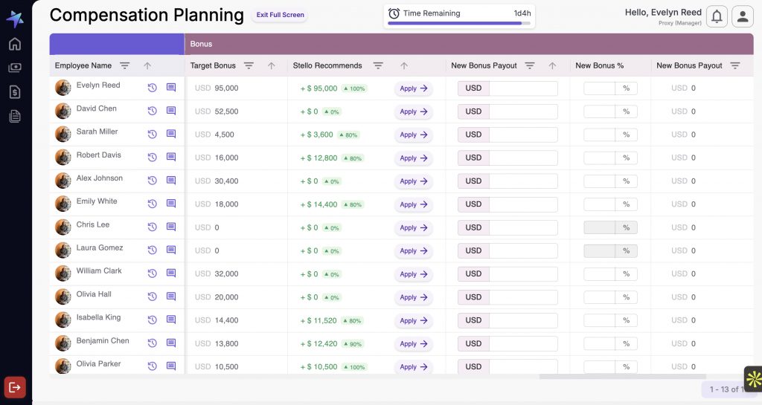The height and width of the screenshot is (405, 762).
Task: Click Alex Johnson's New Bonus % field
Action: (x=600, y=181)
